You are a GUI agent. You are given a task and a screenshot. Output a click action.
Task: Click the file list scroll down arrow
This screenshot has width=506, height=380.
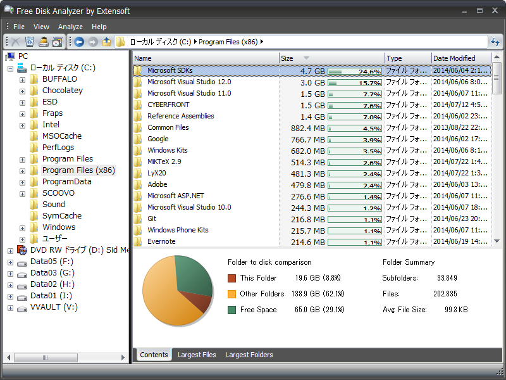tap(497, 241)
